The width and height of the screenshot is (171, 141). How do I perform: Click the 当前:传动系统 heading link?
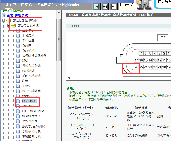[x=17, y=15]
